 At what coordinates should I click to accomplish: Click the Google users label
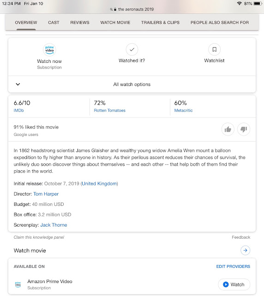coord(26,135)
